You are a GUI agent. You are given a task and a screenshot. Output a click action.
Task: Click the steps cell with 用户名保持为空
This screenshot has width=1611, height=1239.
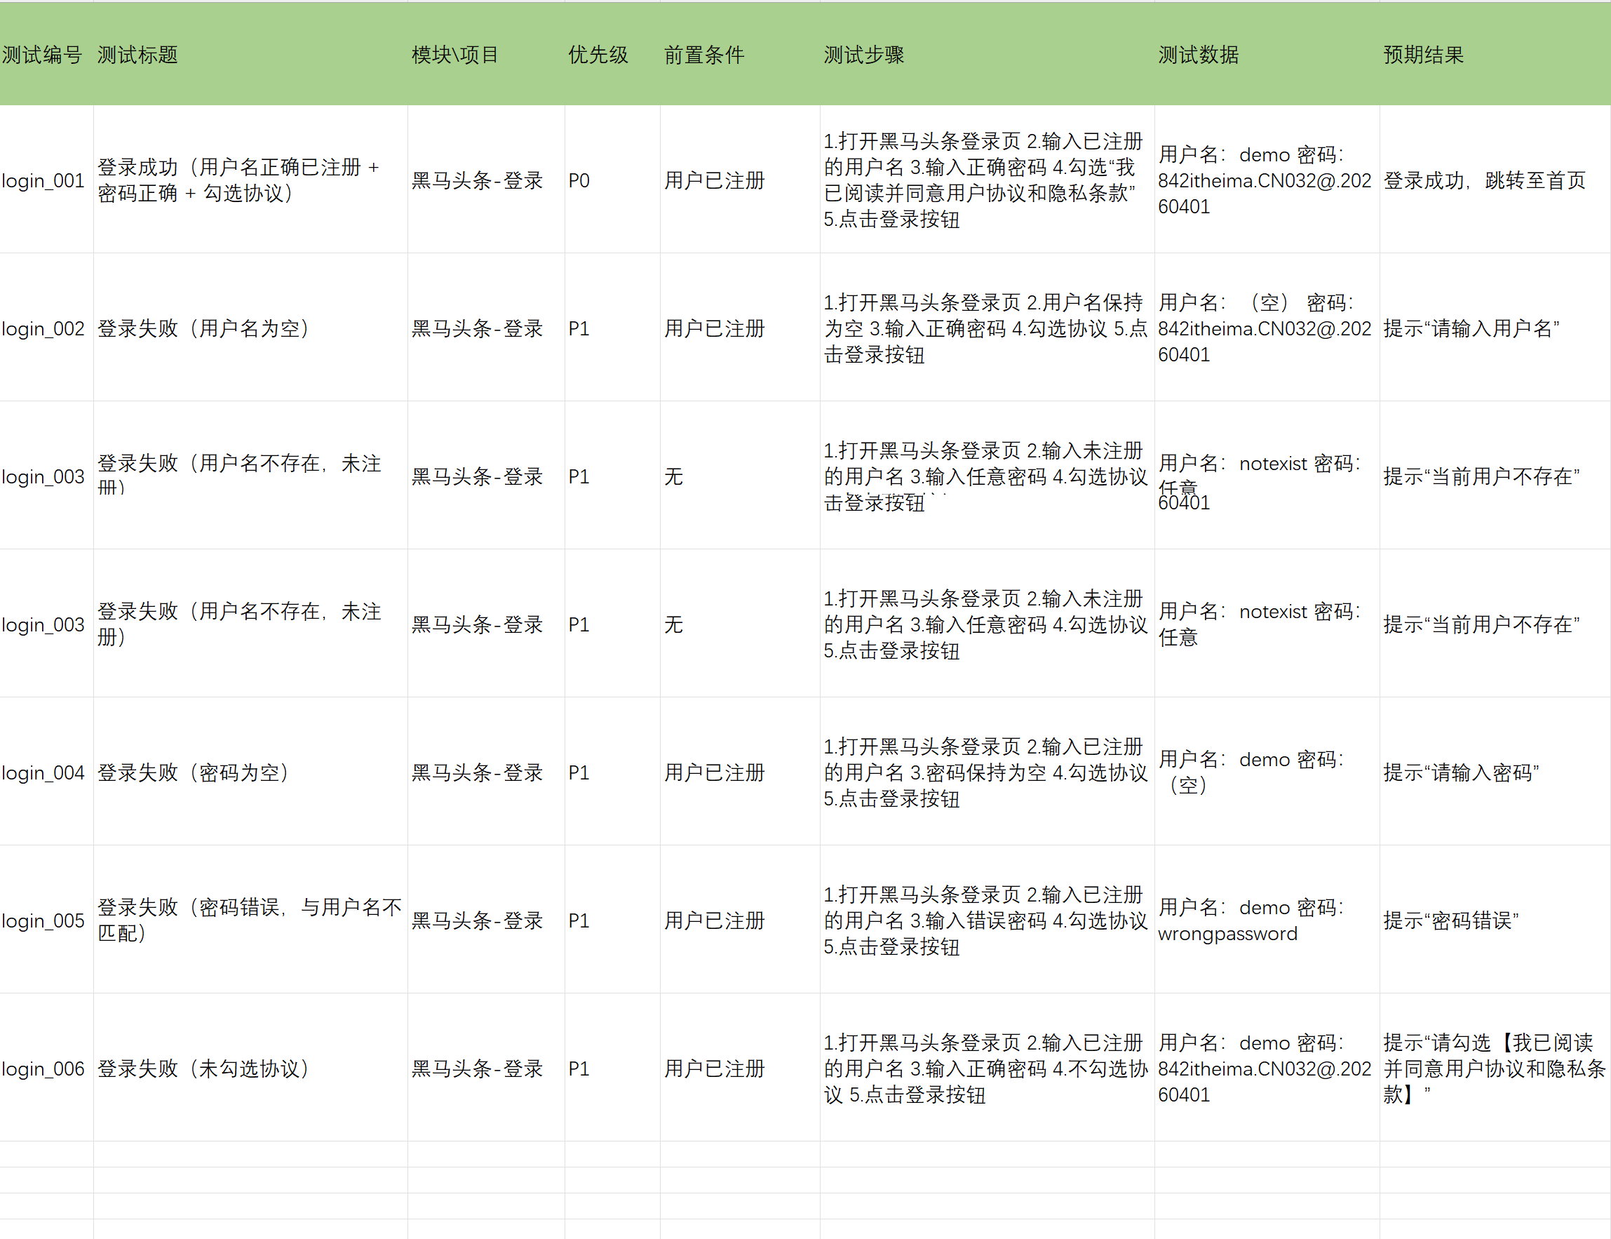988,328
